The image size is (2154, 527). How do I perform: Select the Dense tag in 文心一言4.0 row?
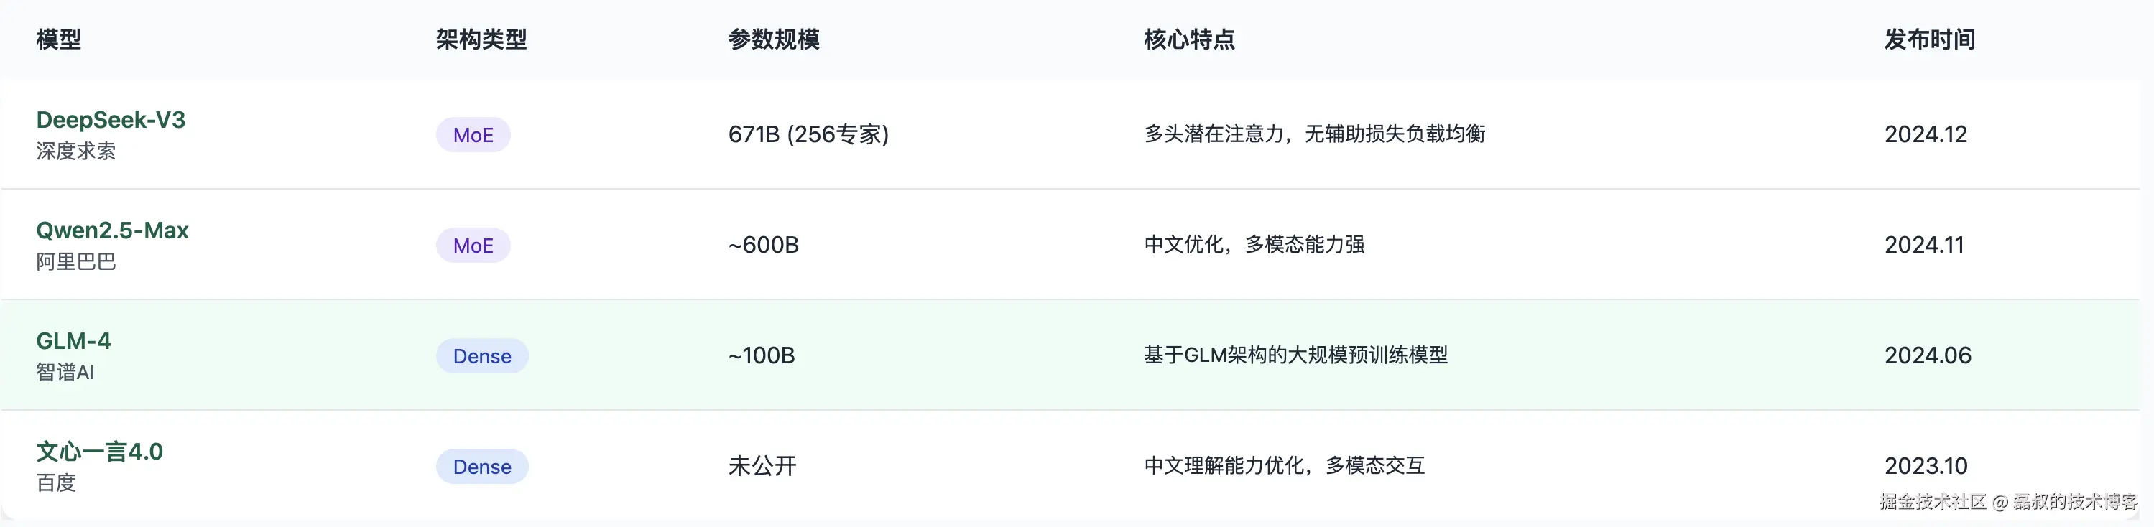point(481,467)
